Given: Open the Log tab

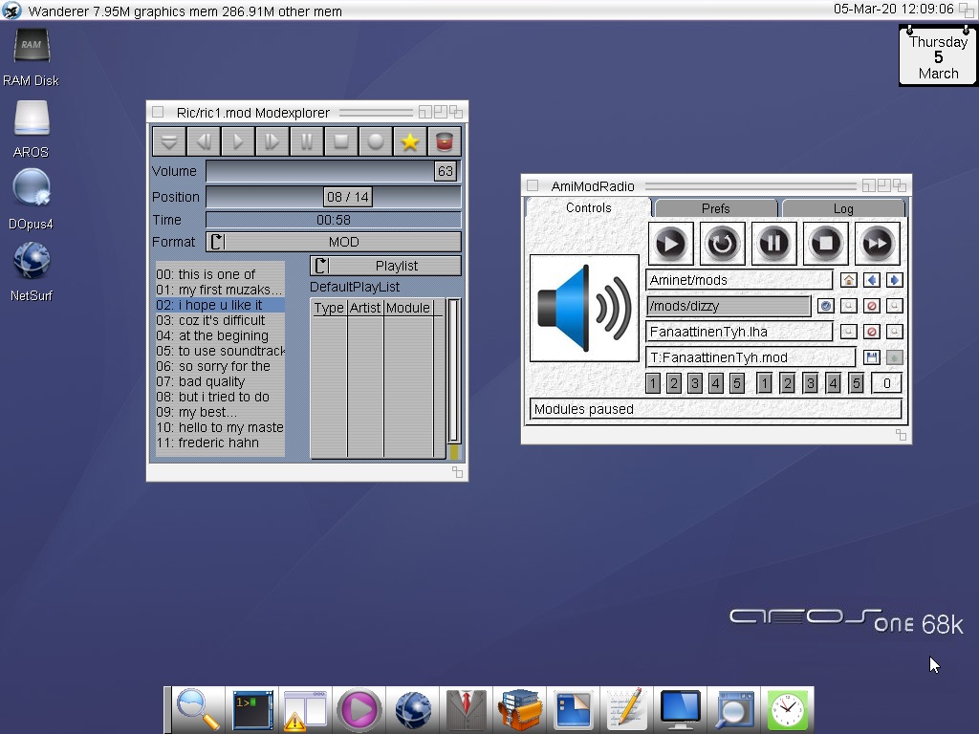Looking at the screenshot, I should [x=842, y=208].
